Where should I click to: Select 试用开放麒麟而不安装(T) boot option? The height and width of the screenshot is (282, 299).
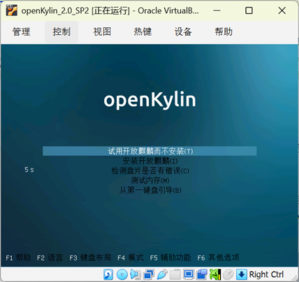(149, 151)
